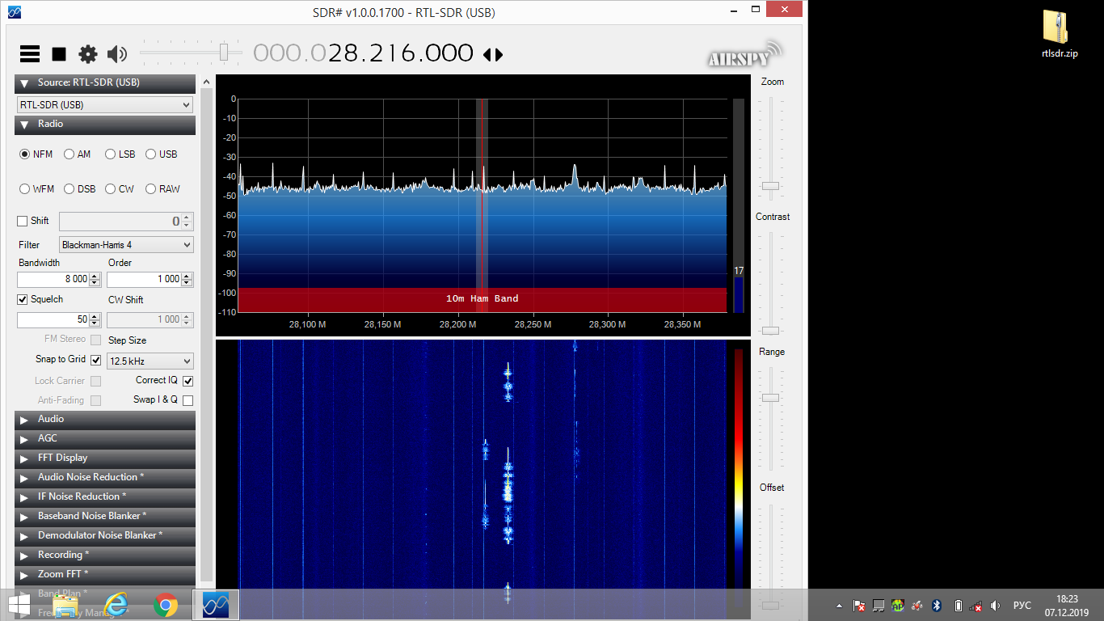Stop the radio with the stop button
The image size is (1104, 621).
click(x=59, y=54)
